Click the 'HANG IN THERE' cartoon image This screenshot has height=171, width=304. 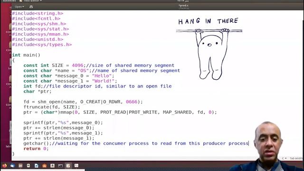(x=209, y=48)
